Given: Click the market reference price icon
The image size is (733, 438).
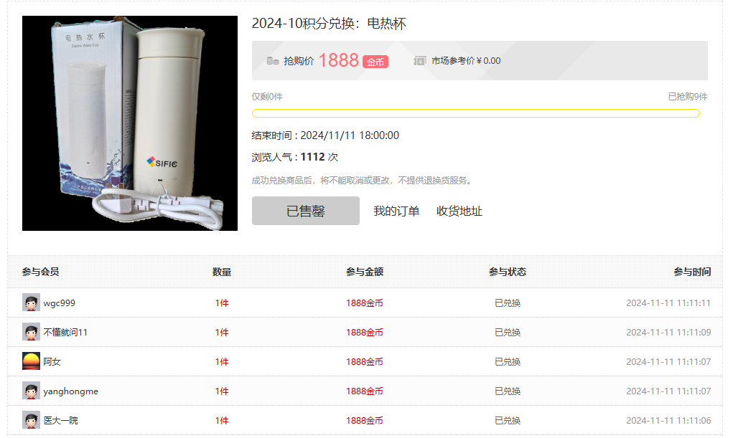Looking at the screenshot, I should click(x=420, y=61).
